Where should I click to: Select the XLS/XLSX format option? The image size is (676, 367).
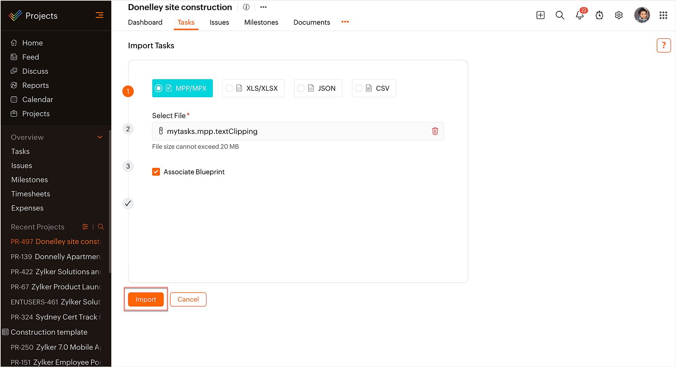point(253,88)
